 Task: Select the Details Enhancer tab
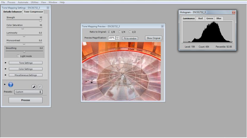pyautogui.click(x=12, y=12)
